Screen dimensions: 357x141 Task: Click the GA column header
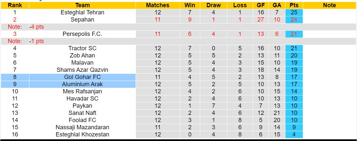(277, 5)
